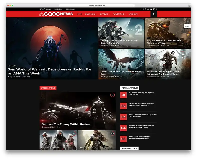
Task: Click popular article number 03 box
Action: coord(123,117)
